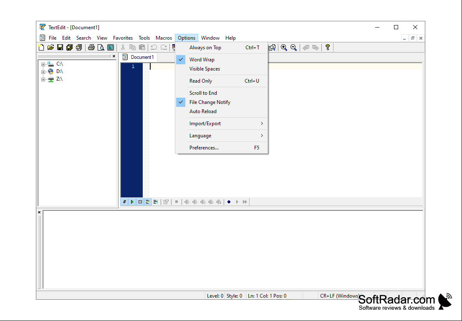Click the grey Stop square in the editor toolbar
462x321 pixels.
coord(177,202)
